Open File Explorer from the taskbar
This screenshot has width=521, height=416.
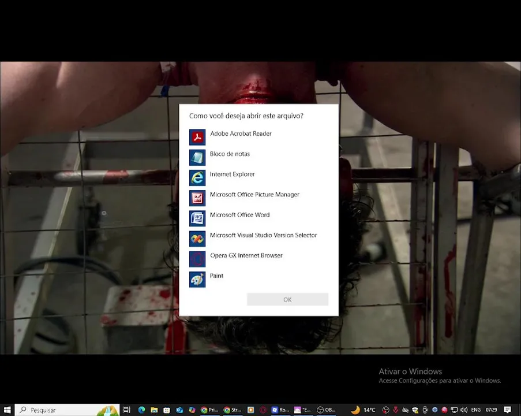(x=154, y=410)
